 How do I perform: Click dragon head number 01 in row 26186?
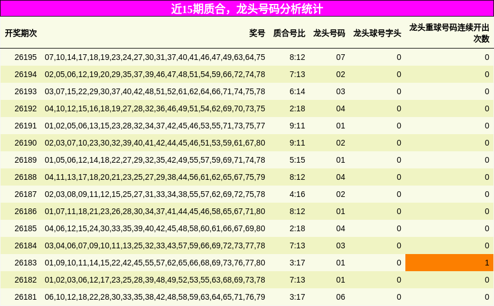coord(340,211)
